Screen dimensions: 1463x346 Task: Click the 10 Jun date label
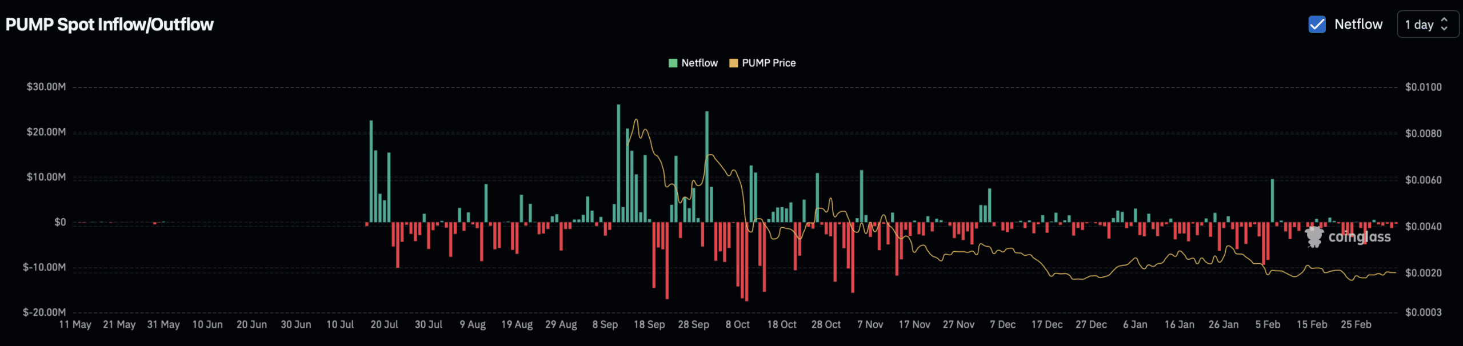point(207,324)
